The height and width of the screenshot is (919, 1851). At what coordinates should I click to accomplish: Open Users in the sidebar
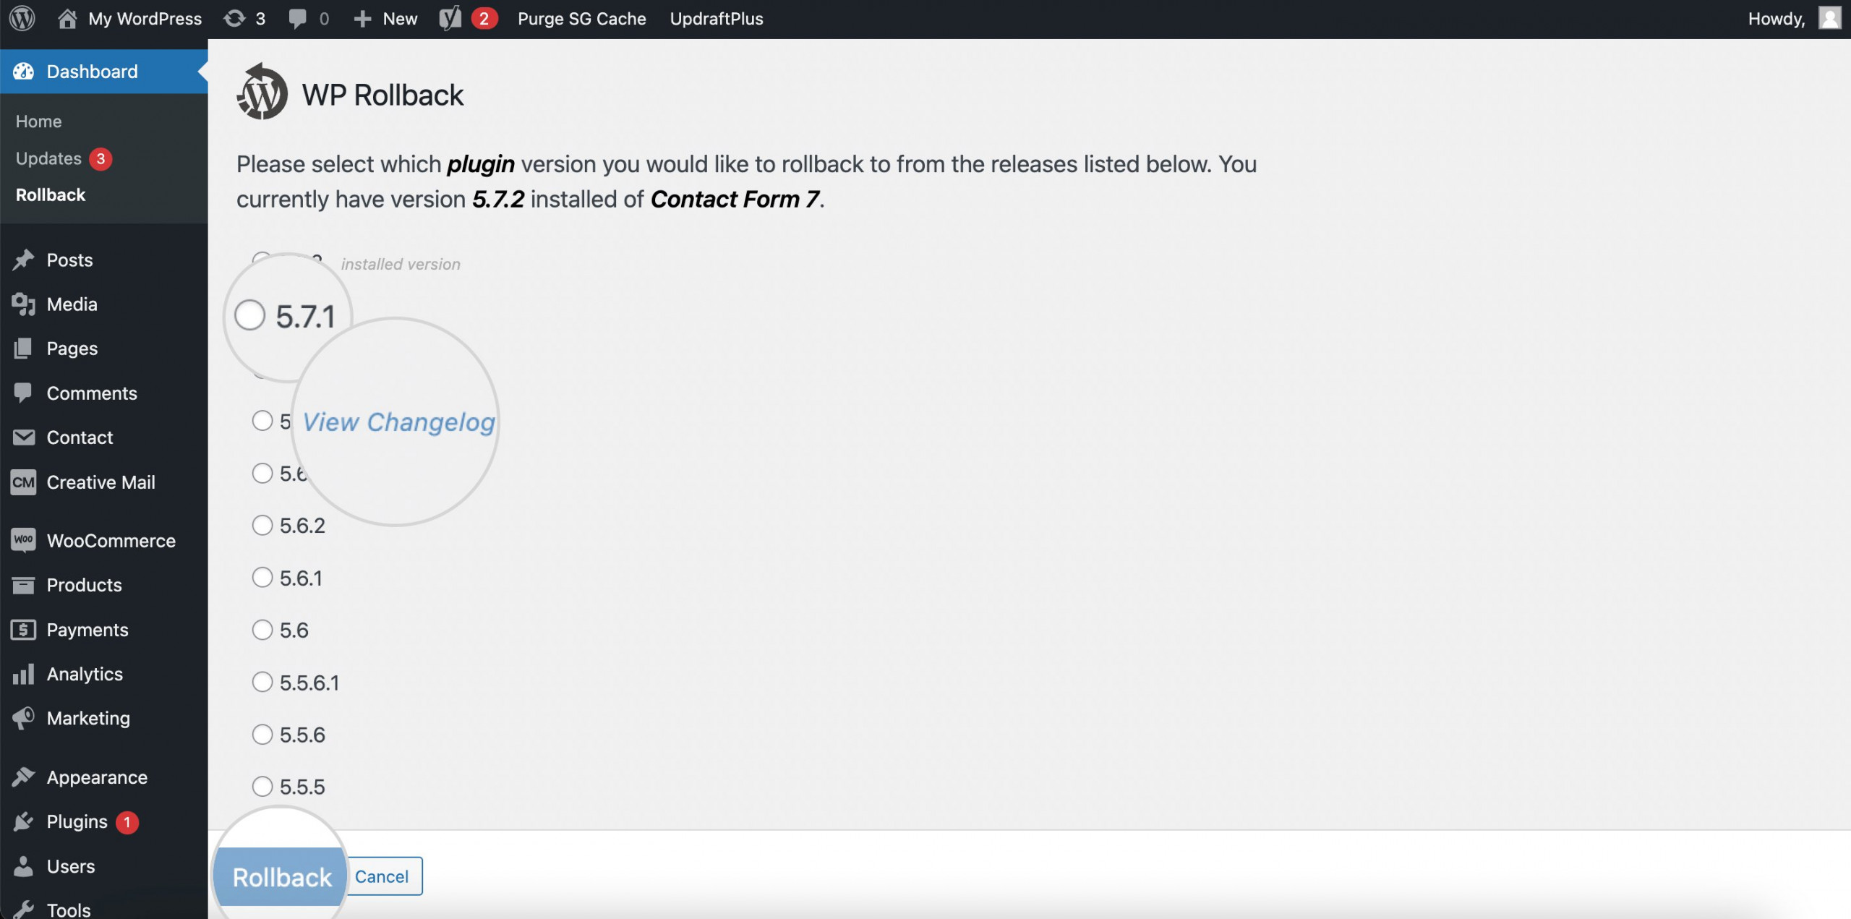(71, 866)
